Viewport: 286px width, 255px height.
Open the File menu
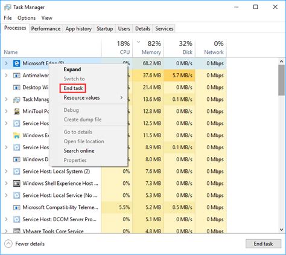(x=8, y=18)
